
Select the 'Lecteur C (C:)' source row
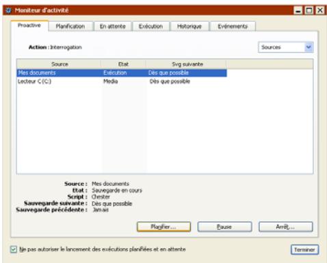[x=122, y=82]
